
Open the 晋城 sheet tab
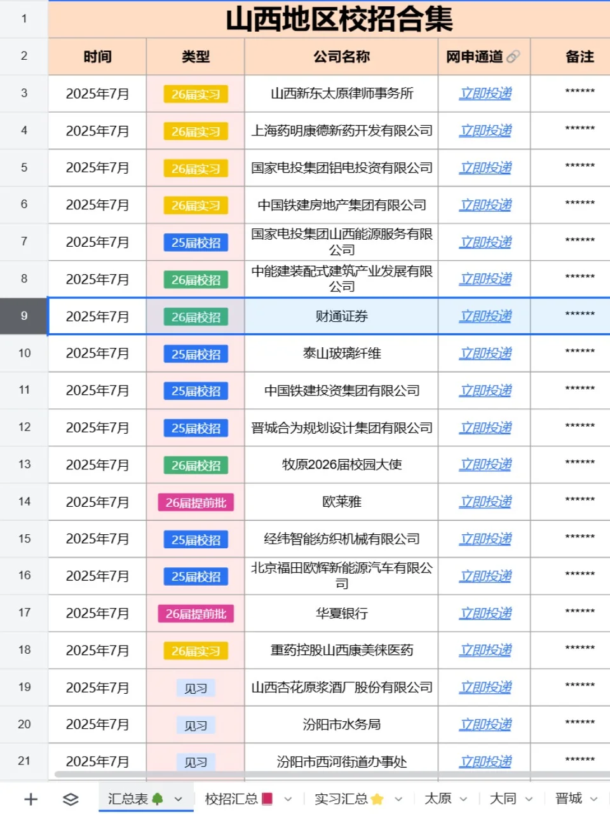[x=569, y=799]
